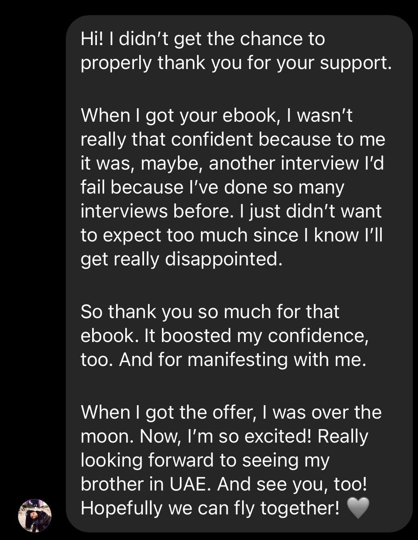
Task: Click the word "manifesting" in the message
Action: click(237, 360)
